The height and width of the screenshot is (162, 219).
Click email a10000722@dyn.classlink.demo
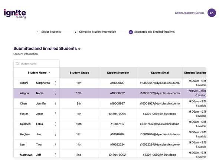point(160,93)
